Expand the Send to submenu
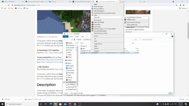189x106 pixels. (x=122, y=36)
